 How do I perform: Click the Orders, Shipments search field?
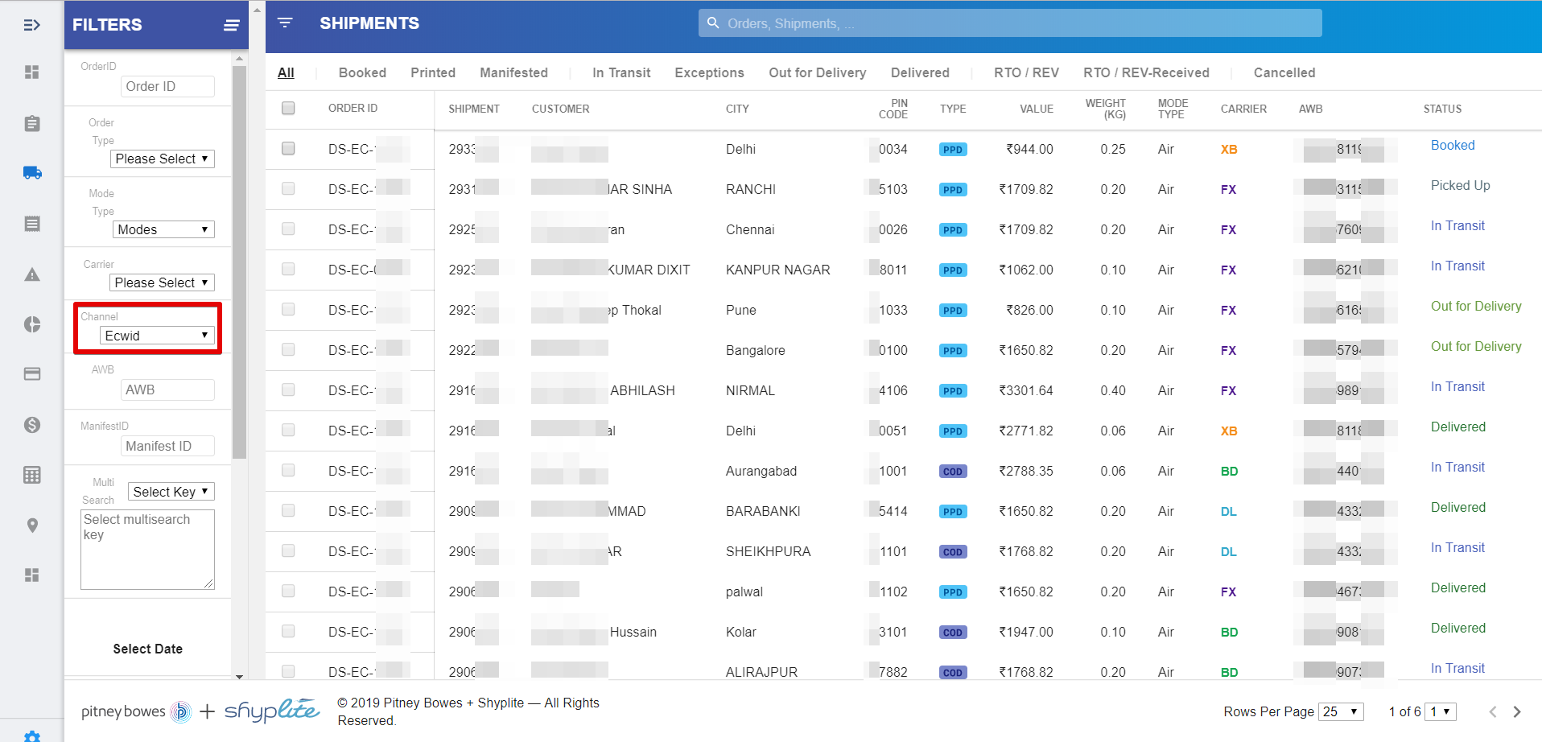(x=1010, y=23)
